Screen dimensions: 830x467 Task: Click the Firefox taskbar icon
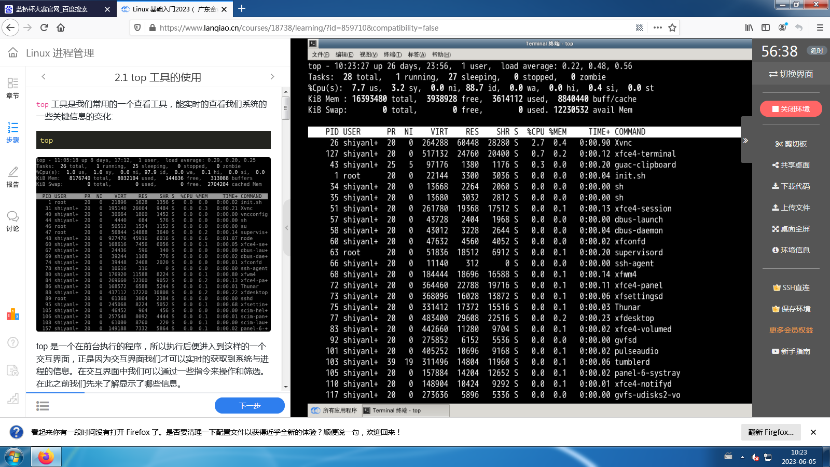click(46, 457)
